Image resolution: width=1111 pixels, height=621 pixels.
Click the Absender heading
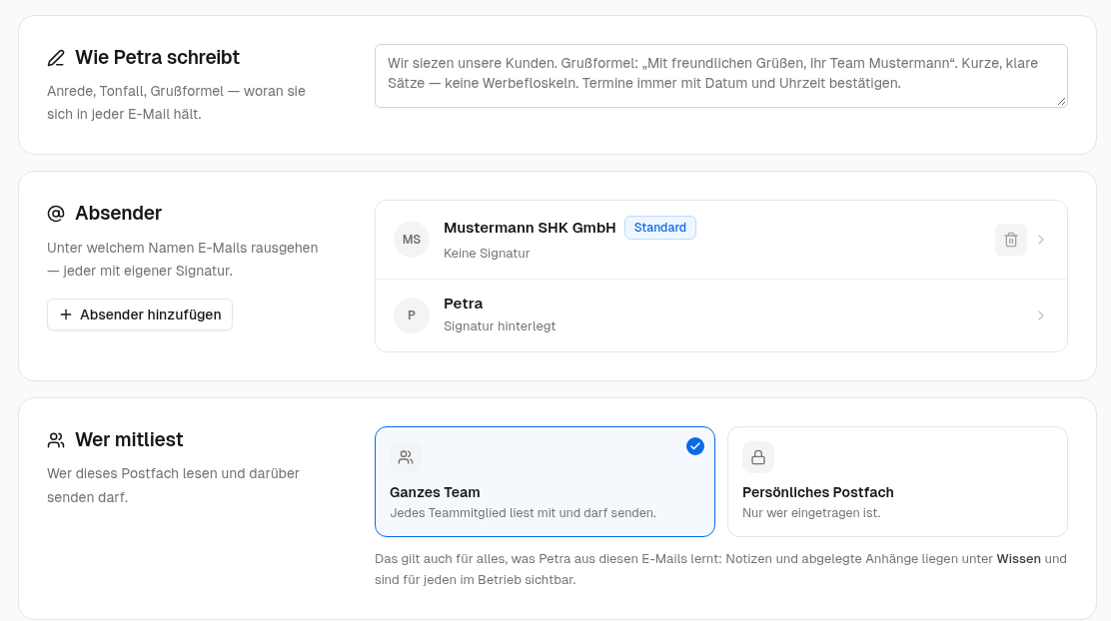[118, 213]
